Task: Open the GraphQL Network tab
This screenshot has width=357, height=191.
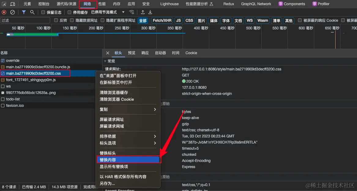Action: (256, 4)
